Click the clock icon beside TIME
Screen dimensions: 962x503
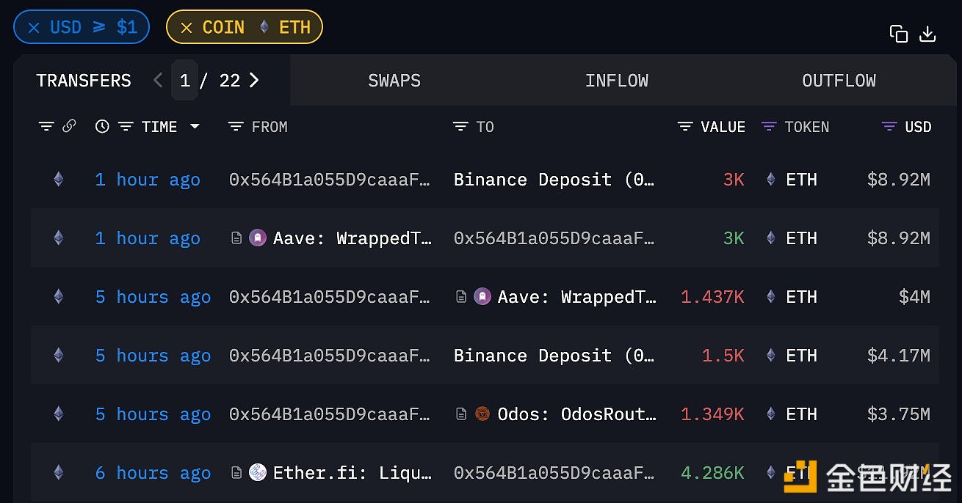click(x=102, y=127)
